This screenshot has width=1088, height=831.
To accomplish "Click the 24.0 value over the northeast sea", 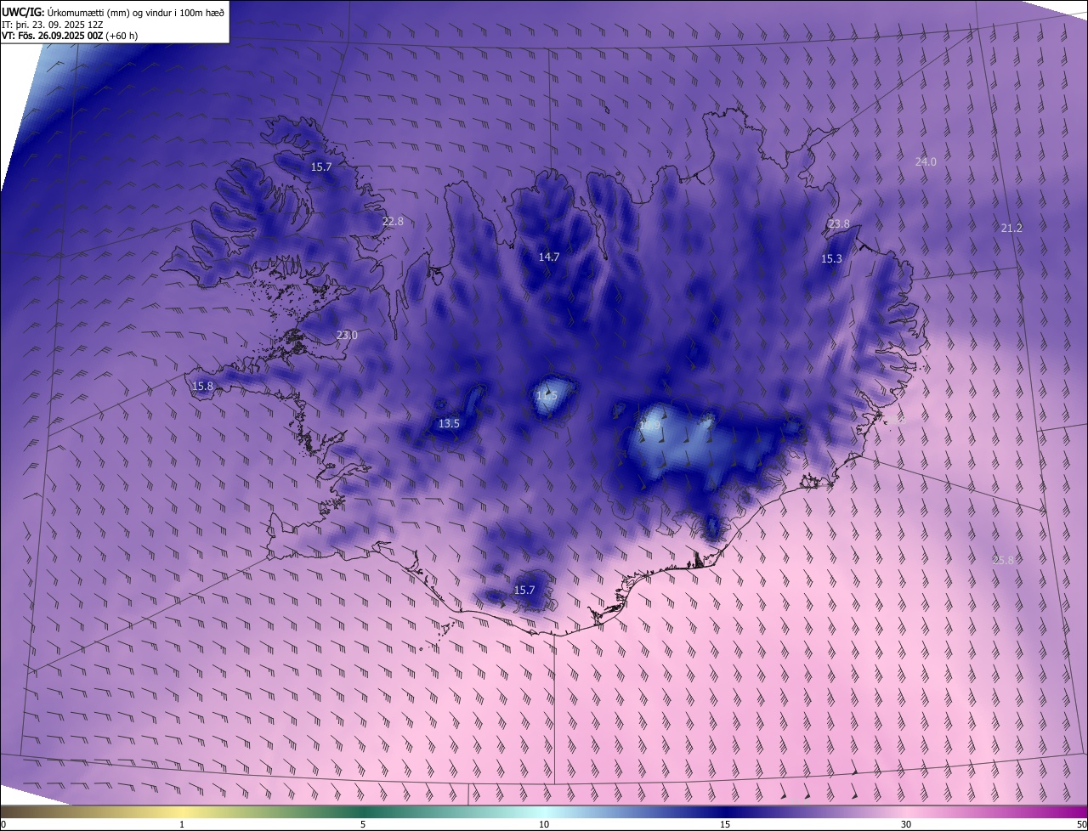I will (x=926, y=161).
